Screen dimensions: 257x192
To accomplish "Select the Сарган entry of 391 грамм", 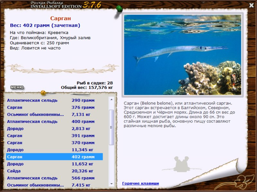I will (54, 136).
